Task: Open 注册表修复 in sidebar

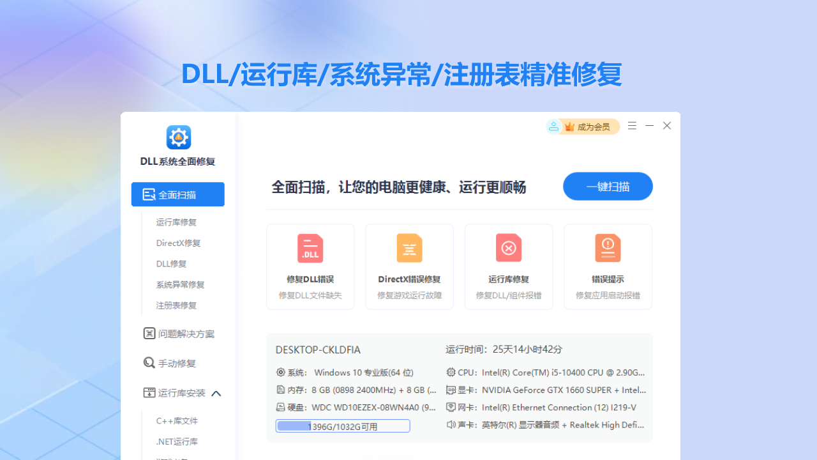Action: 176,305
